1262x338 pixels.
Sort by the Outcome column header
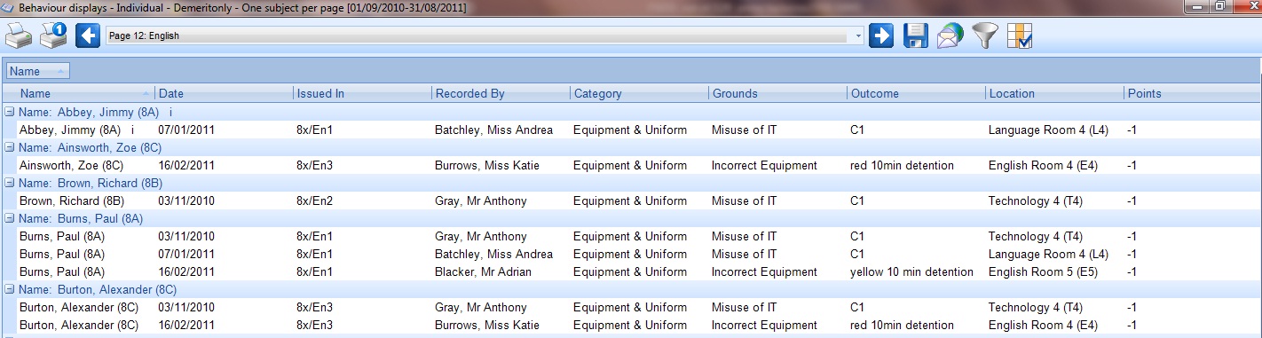(916, 93)
